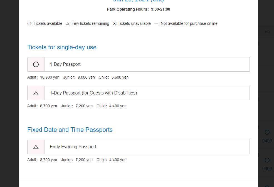Screen dimensions: 274x187
Task: Click the Fixed Date and Time Passports heading
Action: (70, 130)
